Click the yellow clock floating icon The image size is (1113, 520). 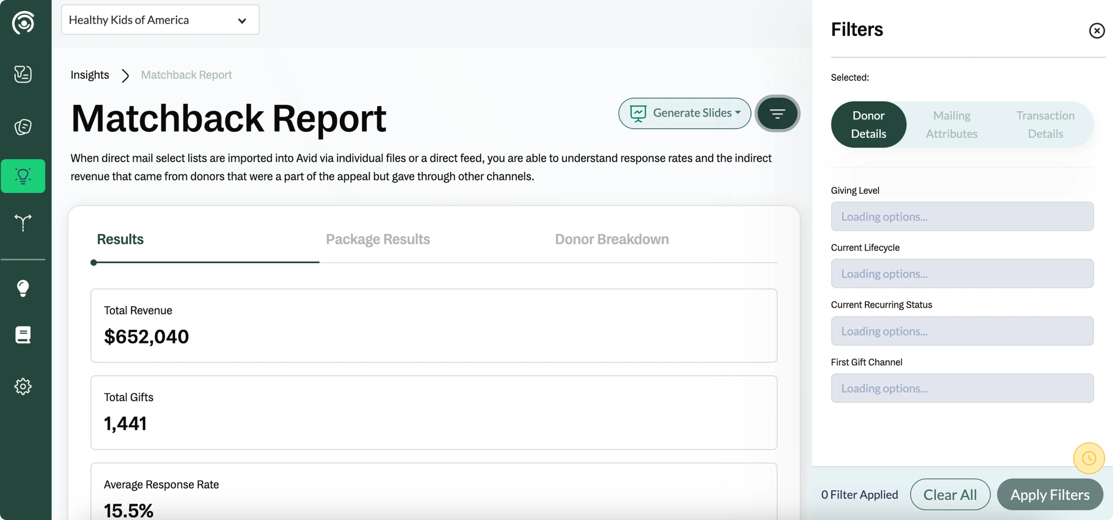[1088, 458]
